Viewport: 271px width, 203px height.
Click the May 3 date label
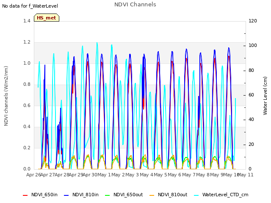pos(132,175)
